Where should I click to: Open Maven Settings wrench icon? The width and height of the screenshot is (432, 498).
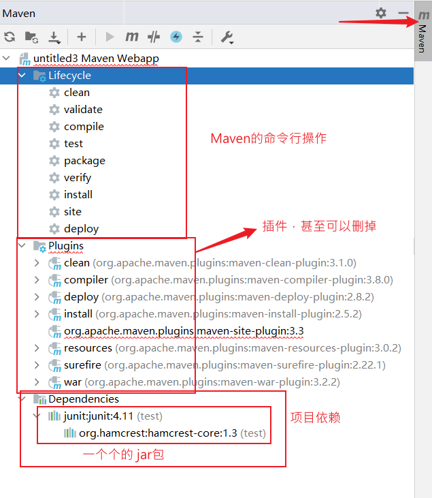coord(227,37)
